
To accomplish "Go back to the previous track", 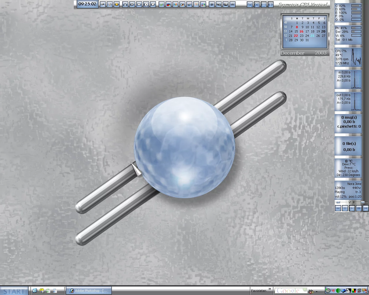I will [x=338, y=208].
